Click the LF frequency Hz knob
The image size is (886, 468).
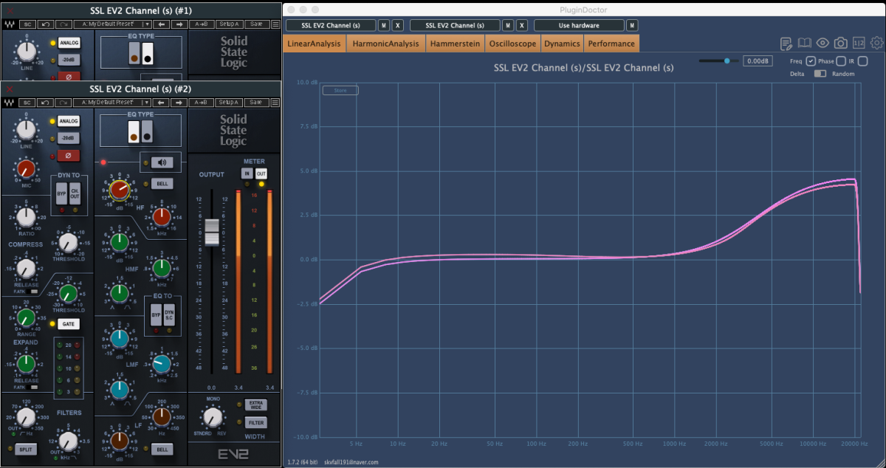[x=162, y=416]
